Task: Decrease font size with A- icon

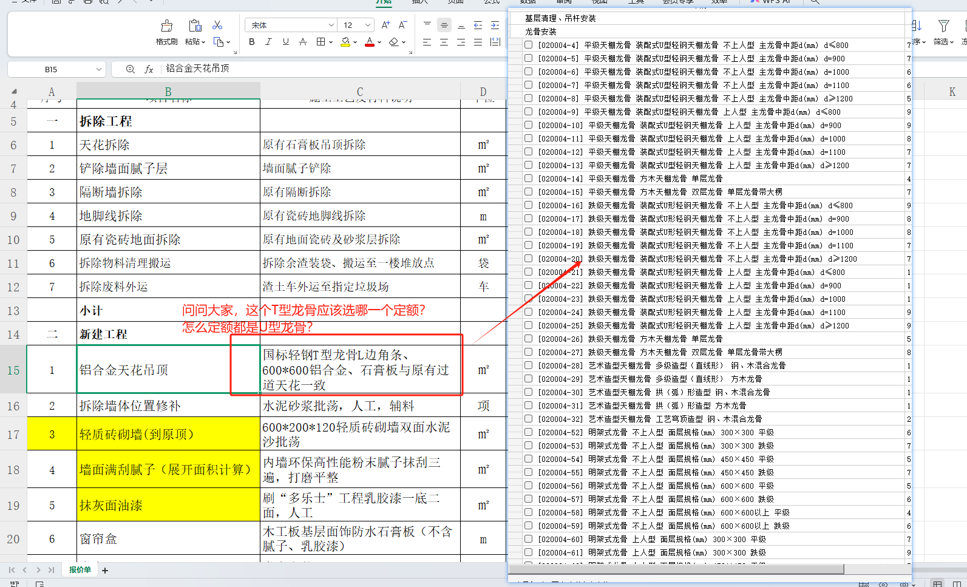Action: (402, 25)
